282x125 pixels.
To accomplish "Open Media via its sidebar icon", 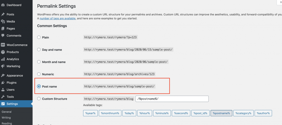I will click(3, 21).
